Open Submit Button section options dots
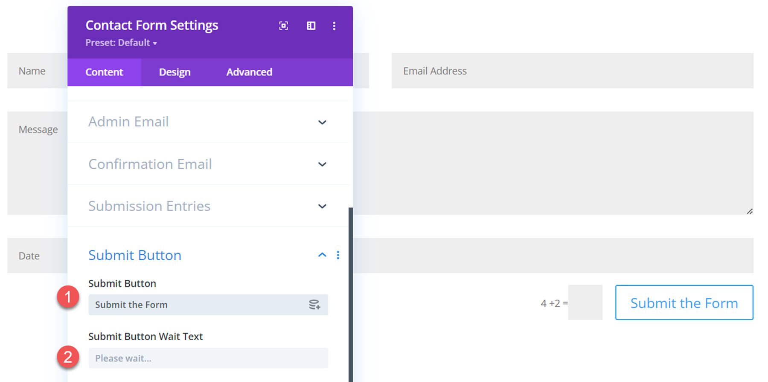Screen dimensions: 768x382 (x=338, y=255)
